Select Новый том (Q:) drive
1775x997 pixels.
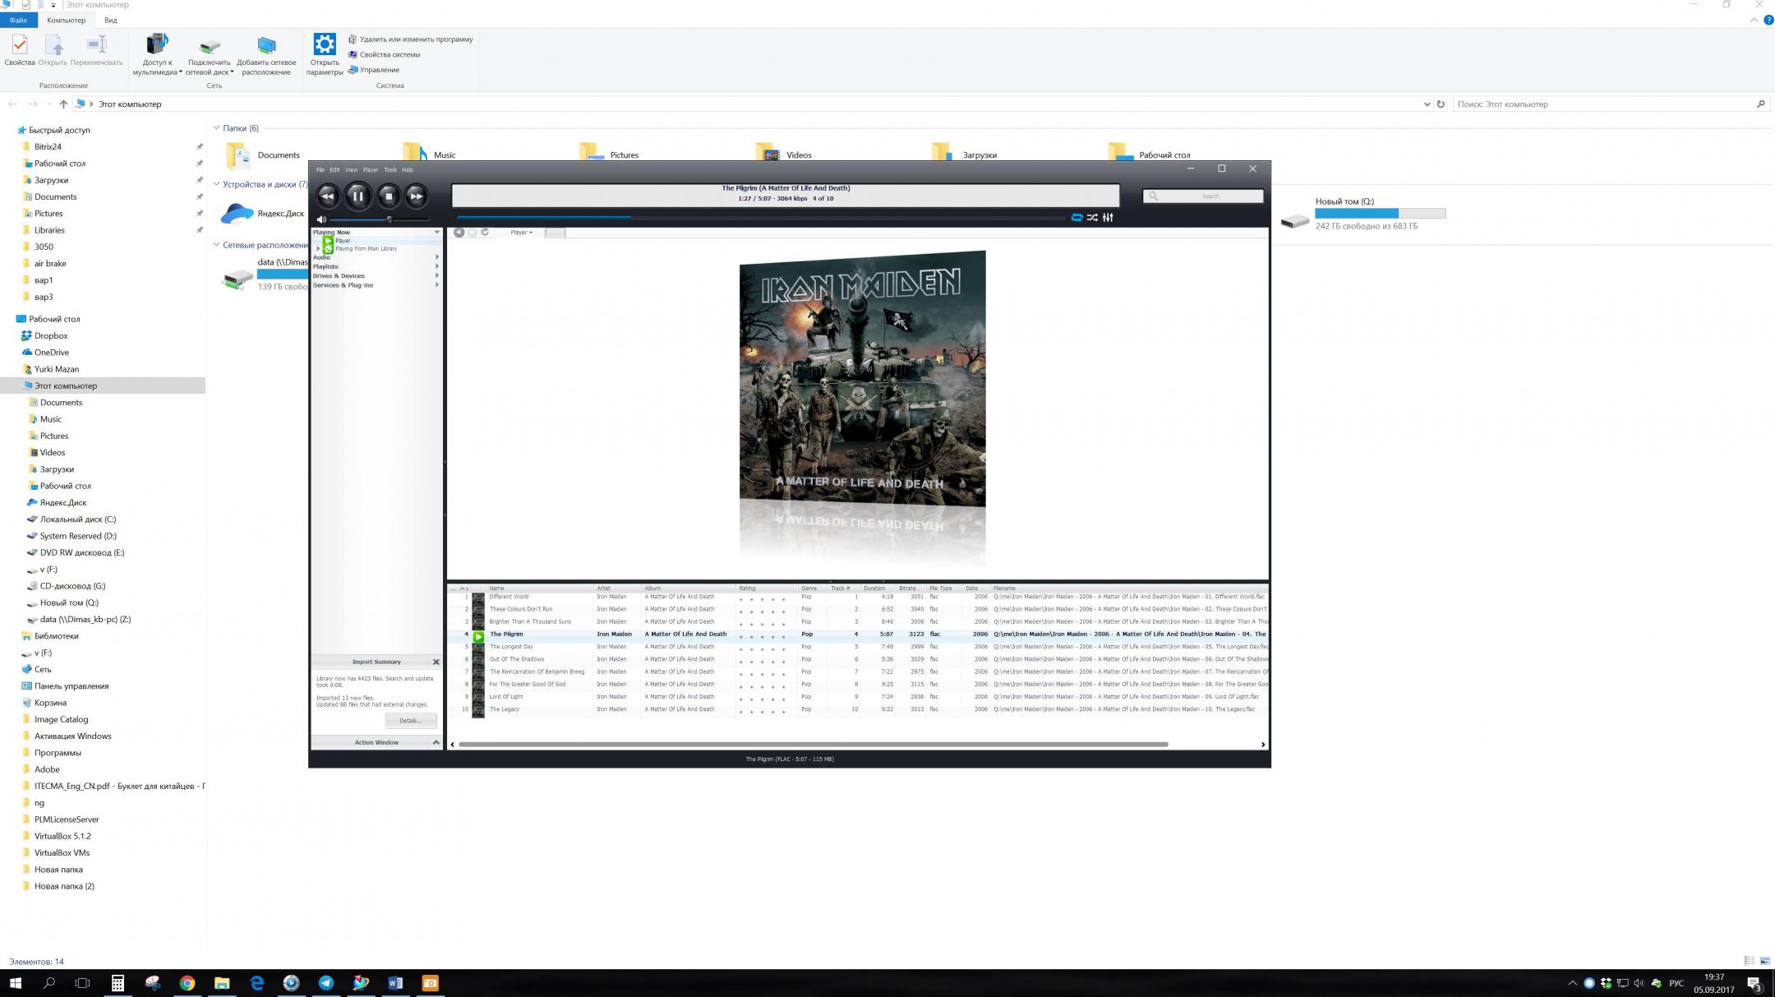1363,214
